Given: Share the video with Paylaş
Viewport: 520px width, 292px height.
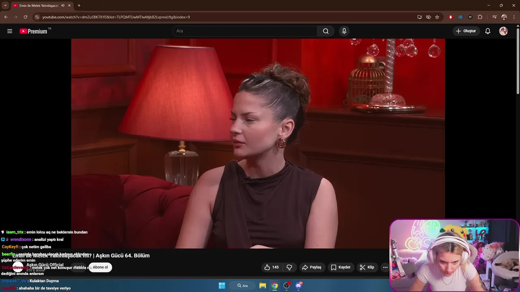Looking at the screenshot, I should pyautogui.click(x=312, y=267).
